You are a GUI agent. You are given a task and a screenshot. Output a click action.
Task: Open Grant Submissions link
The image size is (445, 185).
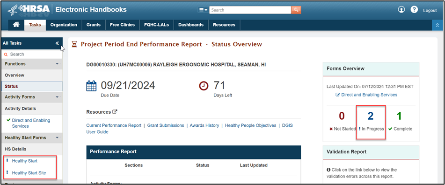[x=166, y=125]
